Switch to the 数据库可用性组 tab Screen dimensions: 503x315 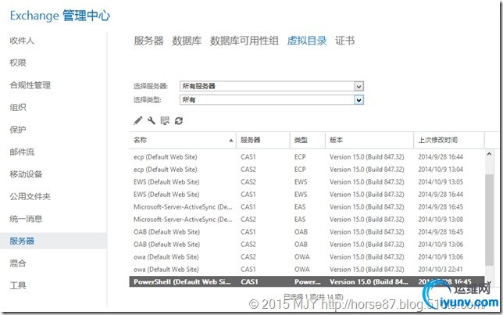pos(244,41)
